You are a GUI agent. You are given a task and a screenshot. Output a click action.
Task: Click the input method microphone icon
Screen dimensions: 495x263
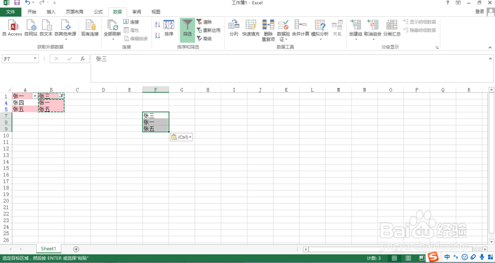tap(482, 257)
